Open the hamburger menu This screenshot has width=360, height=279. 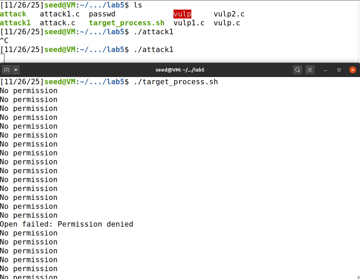pos(310,70)
